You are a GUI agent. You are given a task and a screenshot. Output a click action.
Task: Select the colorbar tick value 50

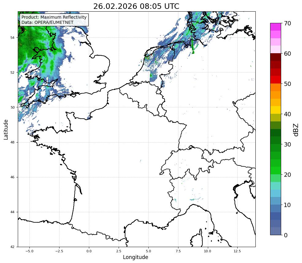(287, 84)
